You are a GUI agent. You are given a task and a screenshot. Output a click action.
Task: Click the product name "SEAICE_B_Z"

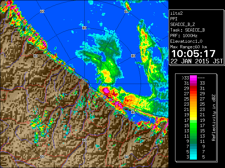click(x=182, y=24)
